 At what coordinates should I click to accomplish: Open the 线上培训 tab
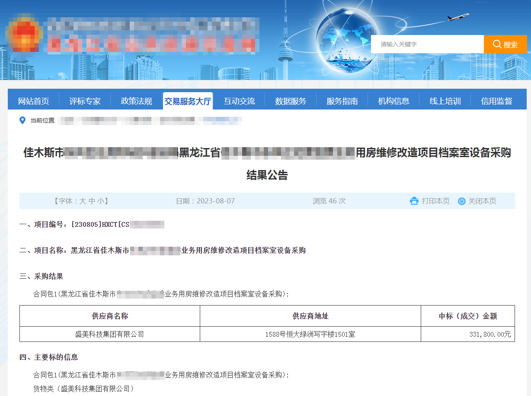click(445, 101)
